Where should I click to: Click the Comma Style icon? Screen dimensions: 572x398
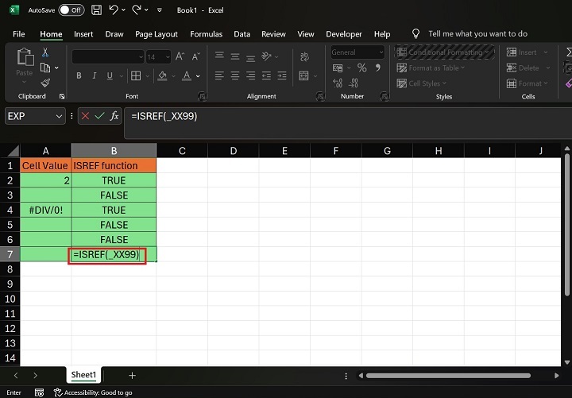click(378, 68)
